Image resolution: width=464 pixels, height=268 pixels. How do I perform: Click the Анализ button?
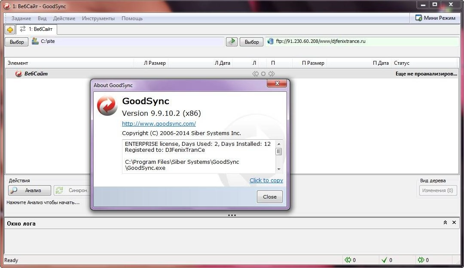tap(30, 190)
